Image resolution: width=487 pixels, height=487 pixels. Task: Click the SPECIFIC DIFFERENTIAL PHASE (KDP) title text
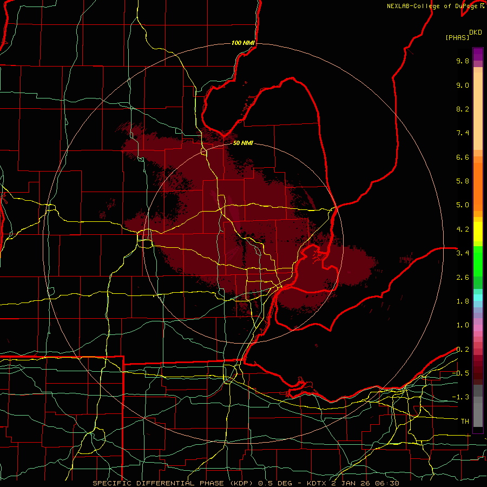pos(173,483)
